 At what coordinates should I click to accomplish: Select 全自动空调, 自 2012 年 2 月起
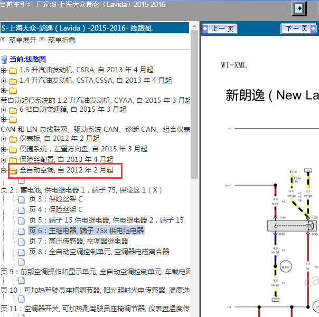[67, 170]
